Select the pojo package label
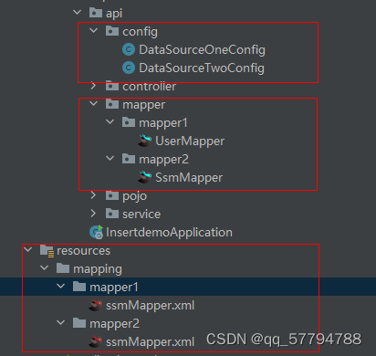The width and height of the screenshot is (376, 356). (134, 196)
